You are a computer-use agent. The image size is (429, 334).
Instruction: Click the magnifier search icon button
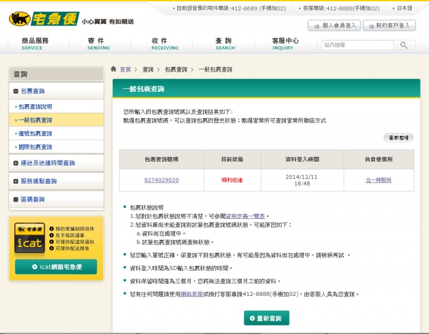coord(404,45)
